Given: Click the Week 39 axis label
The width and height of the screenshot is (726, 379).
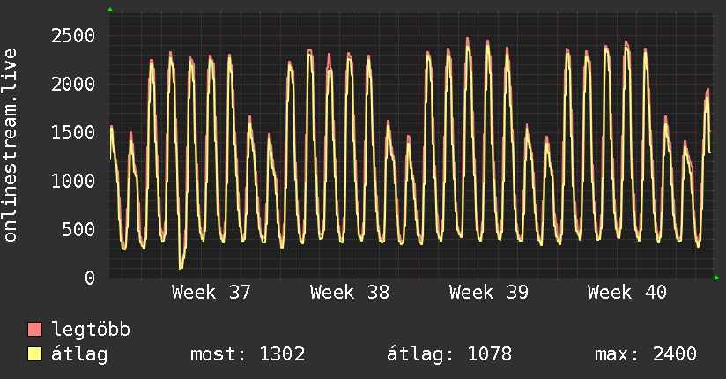Looking at the screenshot, I should tap(488, 293).
